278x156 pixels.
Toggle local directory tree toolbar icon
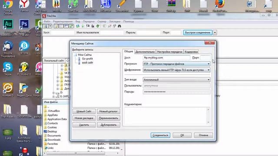pyautogui.click(x=61, y=26)
